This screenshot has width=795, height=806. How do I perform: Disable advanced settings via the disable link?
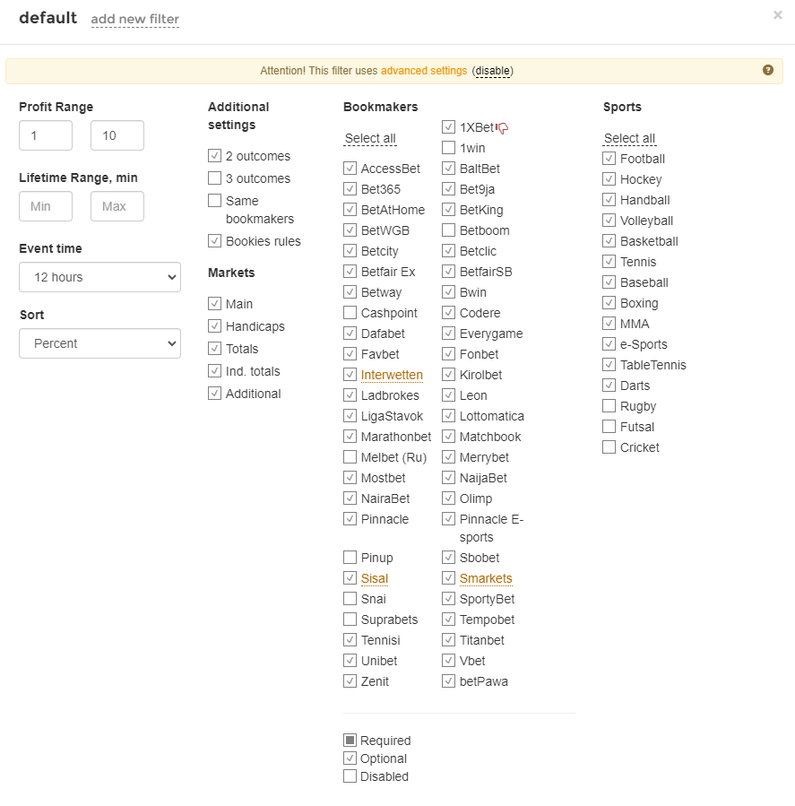(494, 71)
